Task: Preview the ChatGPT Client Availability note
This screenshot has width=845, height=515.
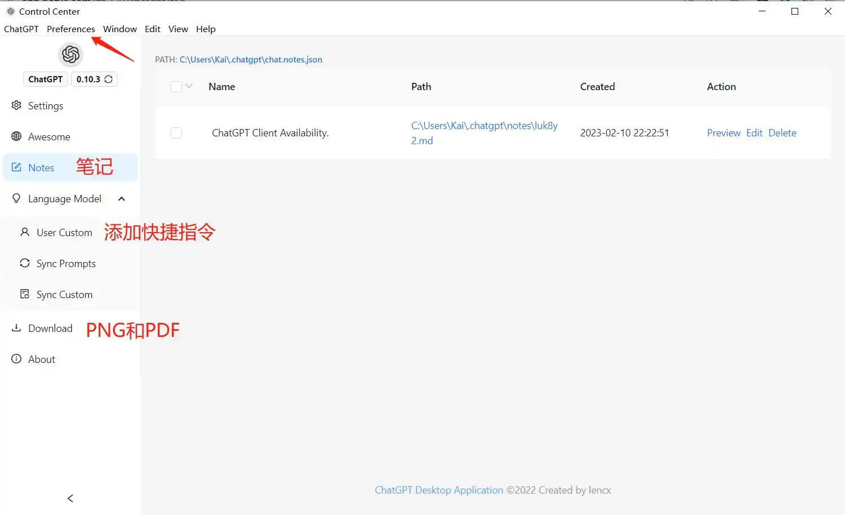Action: click(723, 133)
